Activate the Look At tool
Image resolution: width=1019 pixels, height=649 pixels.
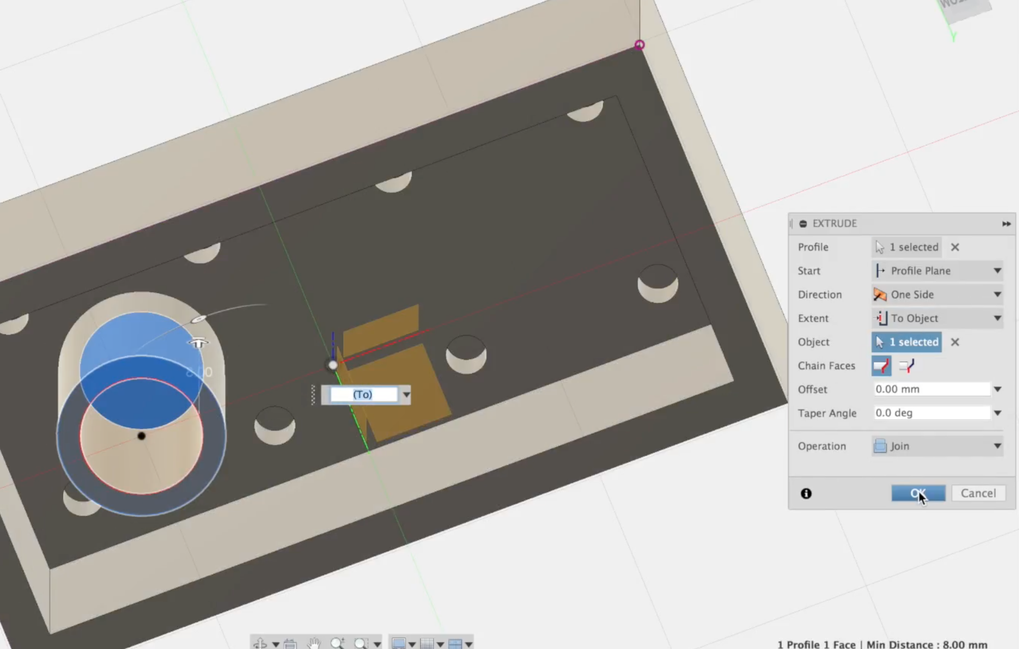(290, 643)
